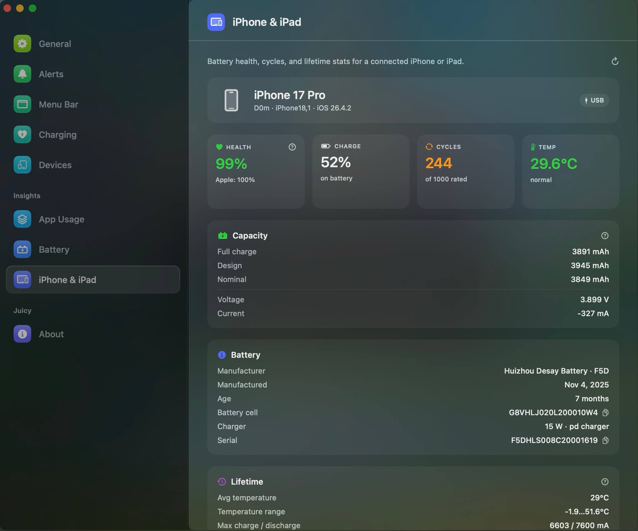Click the 99% health value
This screenshot has width=638, height=531.
(231, 163)
